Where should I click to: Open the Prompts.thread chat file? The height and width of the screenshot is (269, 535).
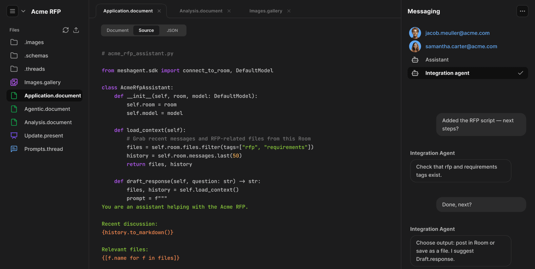pyautogui.click(x=43, y=149)
